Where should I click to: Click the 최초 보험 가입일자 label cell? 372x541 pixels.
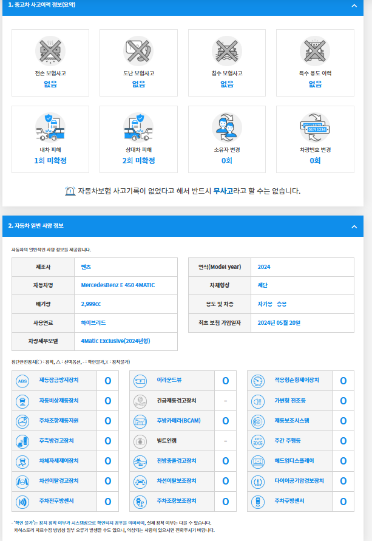coord(220,323)
